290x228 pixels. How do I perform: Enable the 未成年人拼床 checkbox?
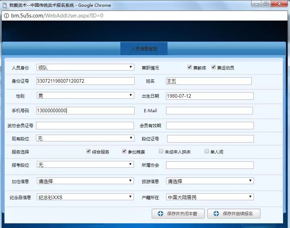coord(161,151)
